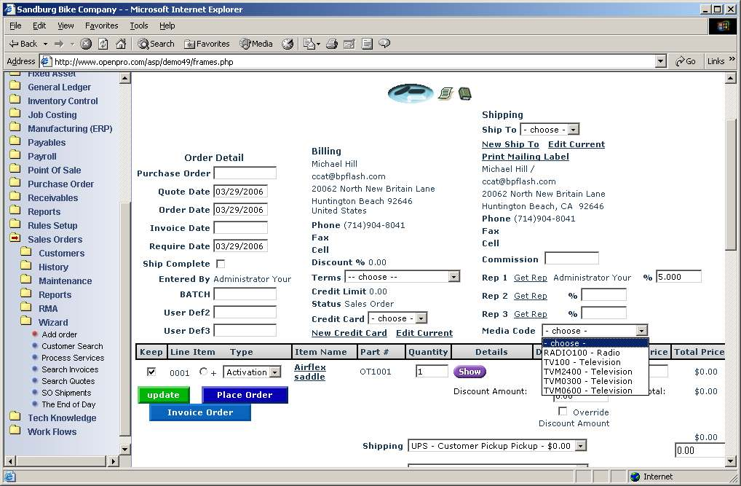The width and height of the screenshot is (741, 486).
Task: Open the line item Type dropdown showing Activation
Action: point(252,372)
